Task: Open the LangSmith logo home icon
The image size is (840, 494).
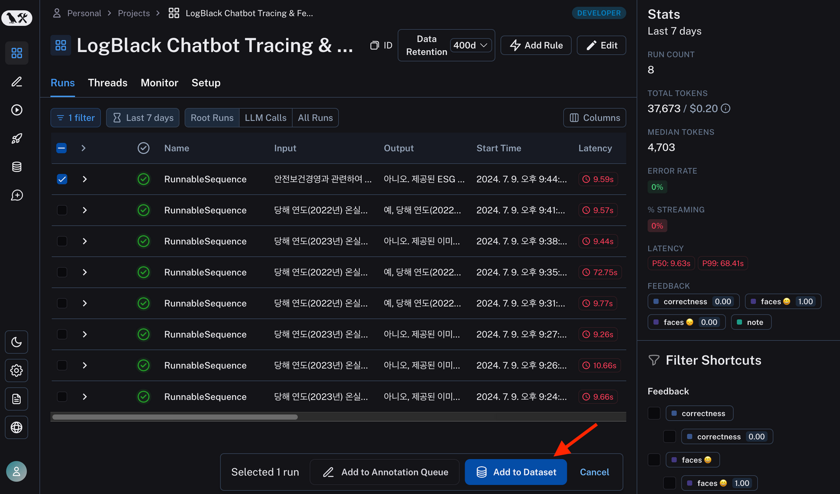Action: [17, 18]
